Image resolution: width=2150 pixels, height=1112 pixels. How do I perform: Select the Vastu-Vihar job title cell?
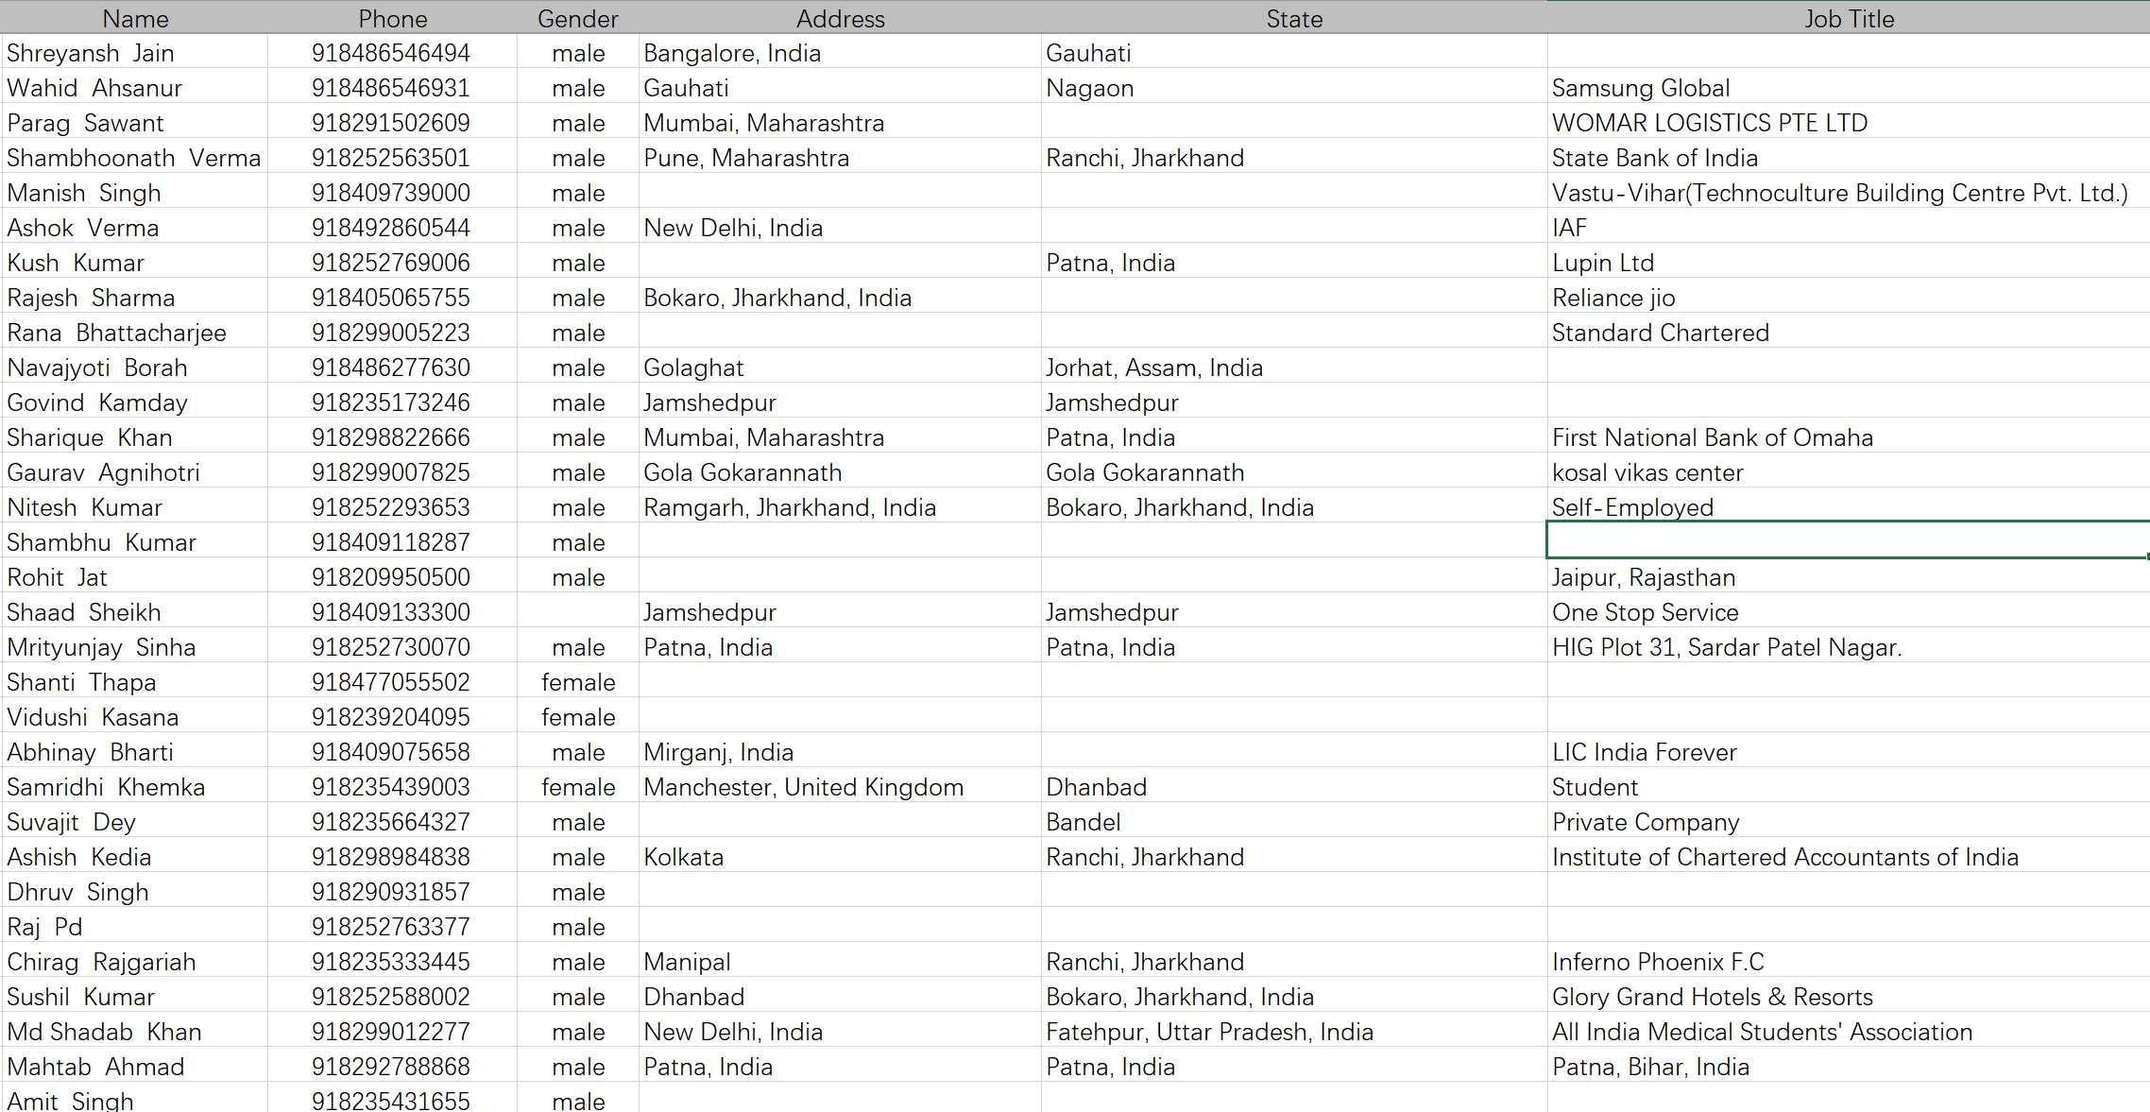point(1849,193)
